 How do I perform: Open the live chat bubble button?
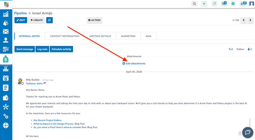tap(248, 132)
